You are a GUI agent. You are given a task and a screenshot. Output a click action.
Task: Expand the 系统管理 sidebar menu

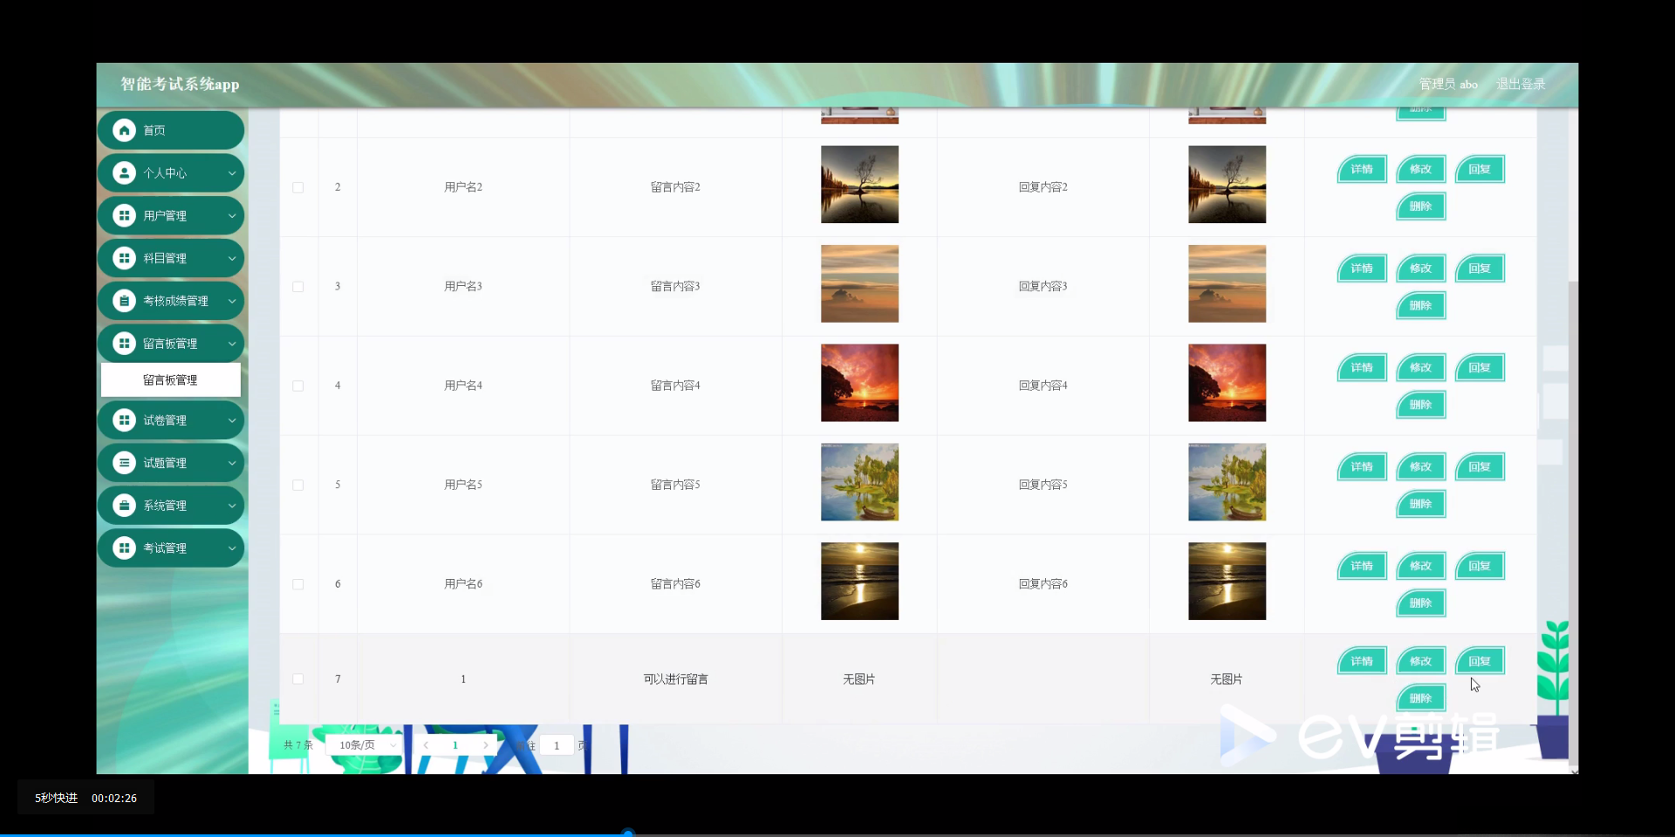[x=170, y=505]
